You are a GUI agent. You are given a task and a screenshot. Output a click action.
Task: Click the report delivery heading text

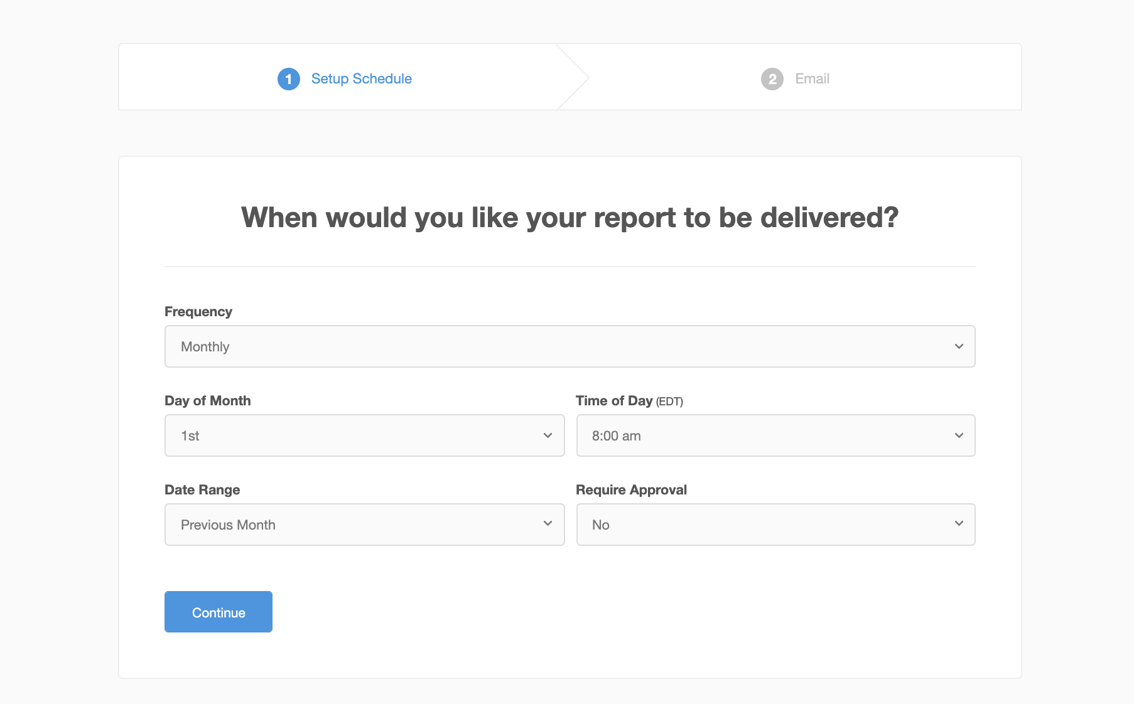point(570,218)
